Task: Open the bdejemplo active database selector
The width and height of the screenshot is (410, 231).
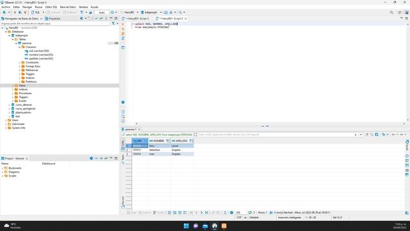Action: pyautogui.click(x=151, y=12)
